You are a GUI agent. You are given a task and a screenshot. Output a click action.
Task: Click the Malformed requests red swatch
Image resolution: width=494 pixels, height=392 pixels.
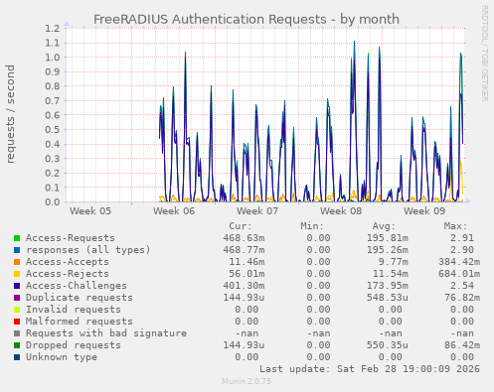pos(17,322)
